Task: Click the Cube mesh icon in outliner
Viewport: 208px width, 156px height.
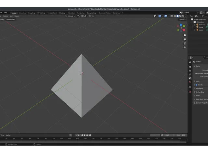Action: point(197,27)
